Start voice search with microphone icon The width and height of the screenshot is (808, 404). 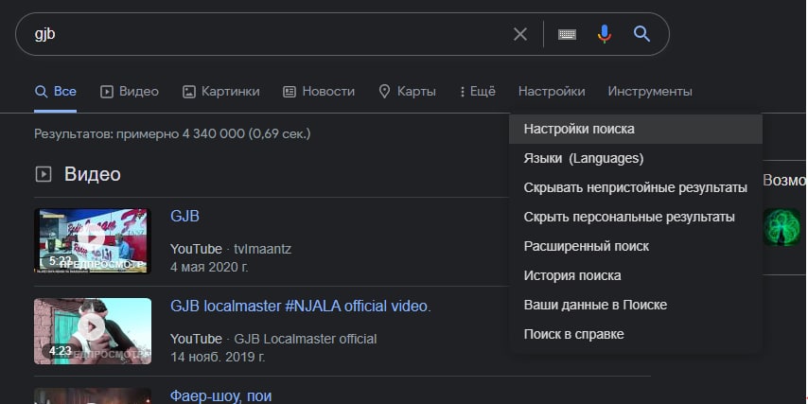(605, 34)
